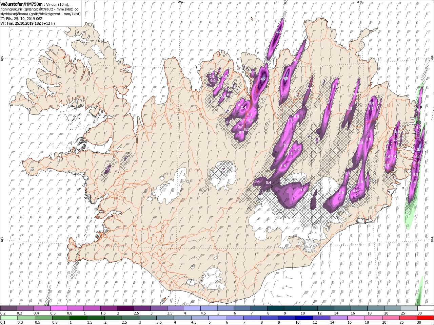Click the 0.2 label in the snow legend

(3, 313)
